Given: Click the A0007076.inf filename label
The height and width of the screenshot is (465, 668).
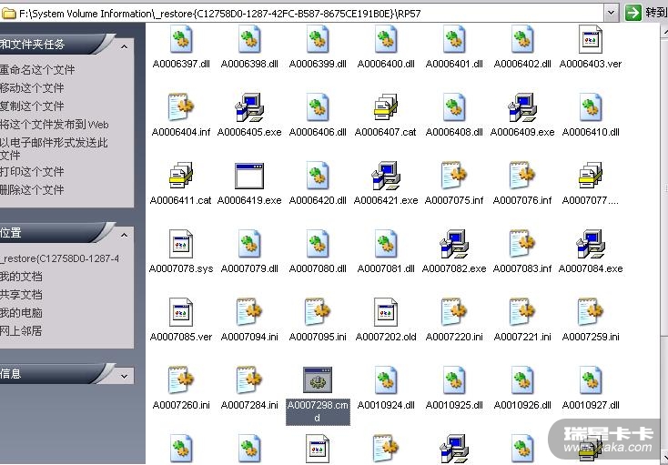Looking at the screenshot, I should click(x=522, y=200).
